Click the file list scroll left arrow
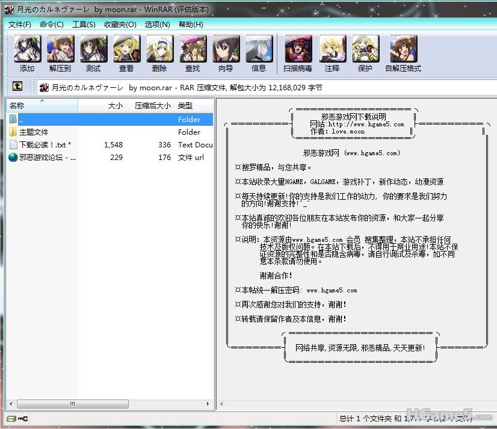Screen dimensions: 497x429 [11, 404]
